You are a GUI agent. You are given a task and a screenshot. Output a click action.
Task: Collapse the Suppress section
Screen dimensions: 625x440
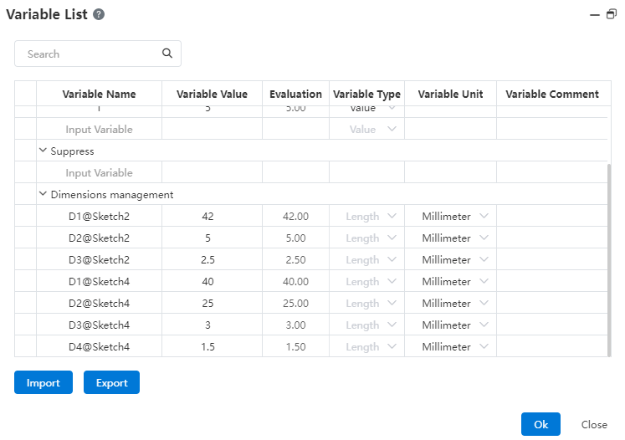(43, 151)
